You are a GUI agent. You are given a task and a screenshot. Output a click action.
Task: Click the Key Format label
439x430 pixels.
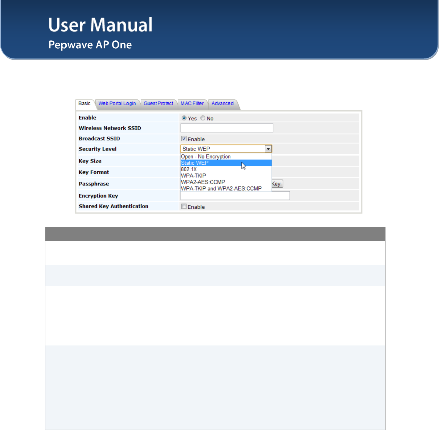point(94,172)
